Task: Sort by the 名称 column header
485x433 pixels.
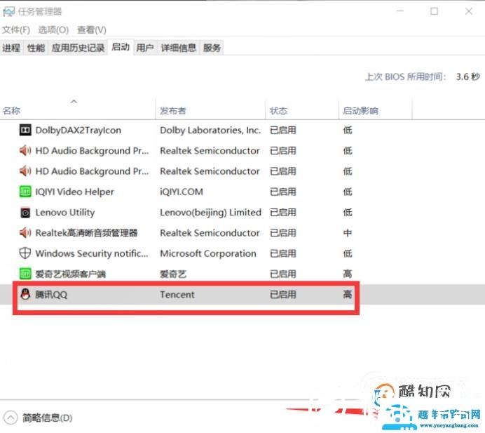Action: click(x=77, y=109)
